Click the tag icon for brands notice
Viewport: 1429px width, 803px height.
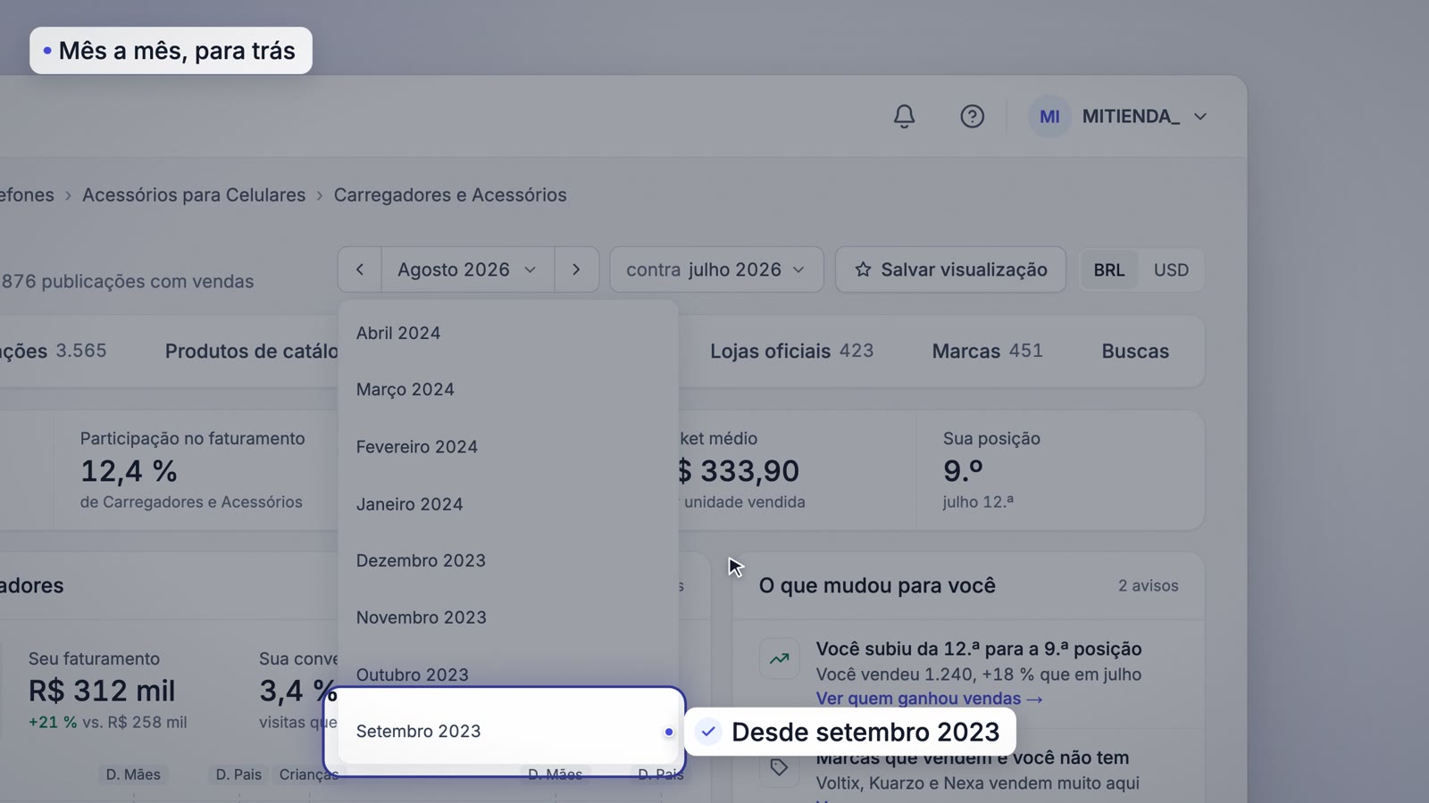click(x=780, y=766)
